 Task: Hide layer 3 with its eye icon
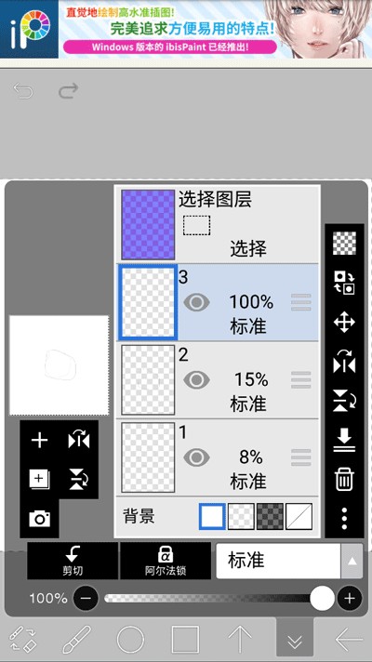pyautogui.click(x=196, y=302)
